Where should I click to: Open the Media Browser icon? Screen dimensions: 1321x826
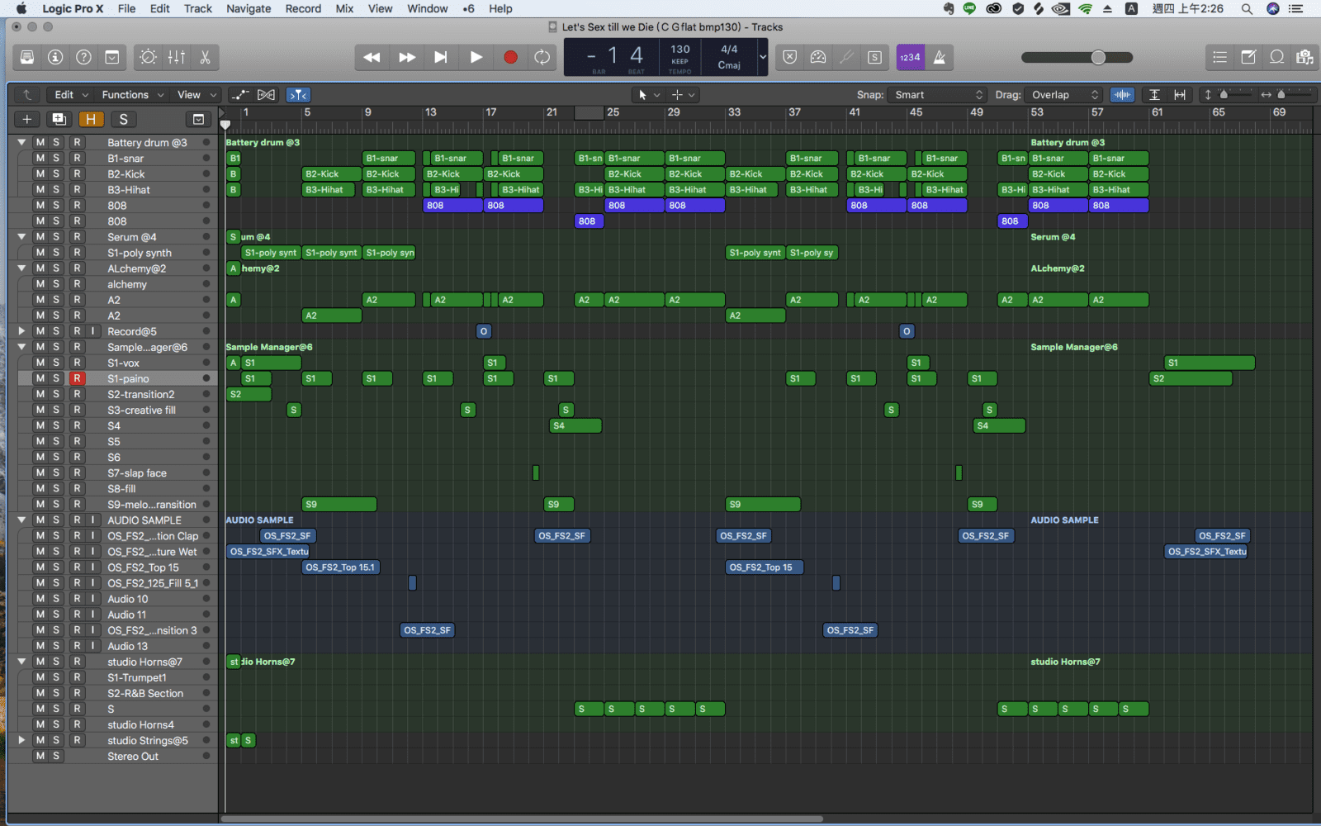(1304, 57)
